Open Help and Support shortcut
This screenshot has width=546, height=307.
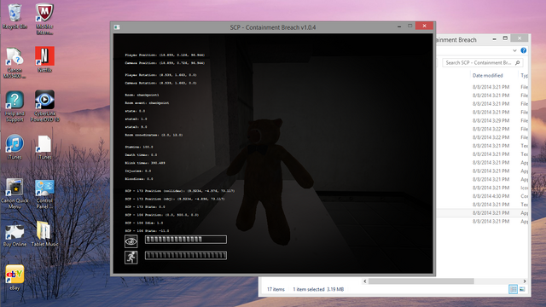pyautogui.click(x=15, y=106)
